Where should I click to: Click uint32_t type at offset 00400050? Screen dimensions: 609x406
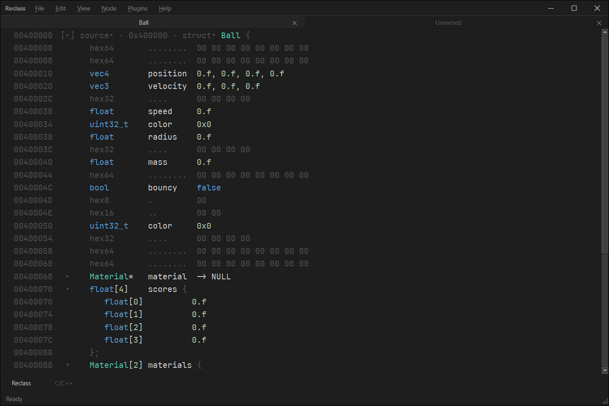(x=109, y=226)
